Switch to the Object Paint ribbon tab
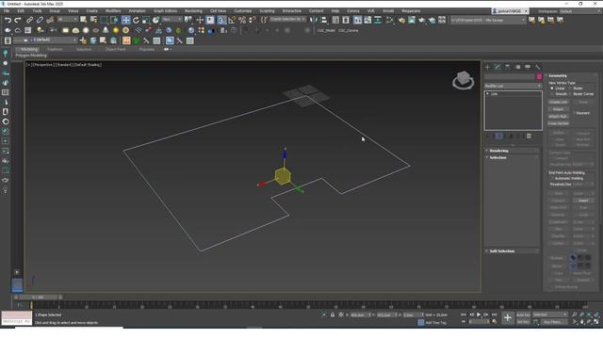Image resolution: width=603 pixels, height=339 pixels. (x=115, y=49)
